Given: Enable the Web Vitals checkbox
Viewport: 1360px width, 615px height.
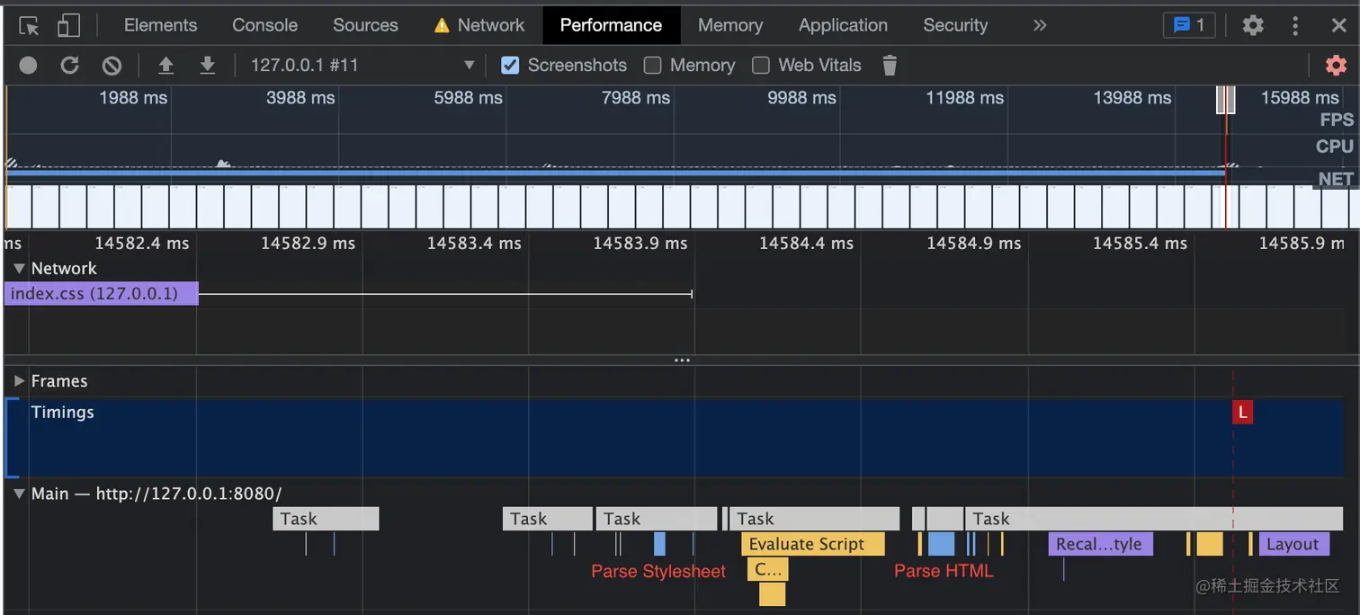Looking at the screenshot, I should point(760,65).
